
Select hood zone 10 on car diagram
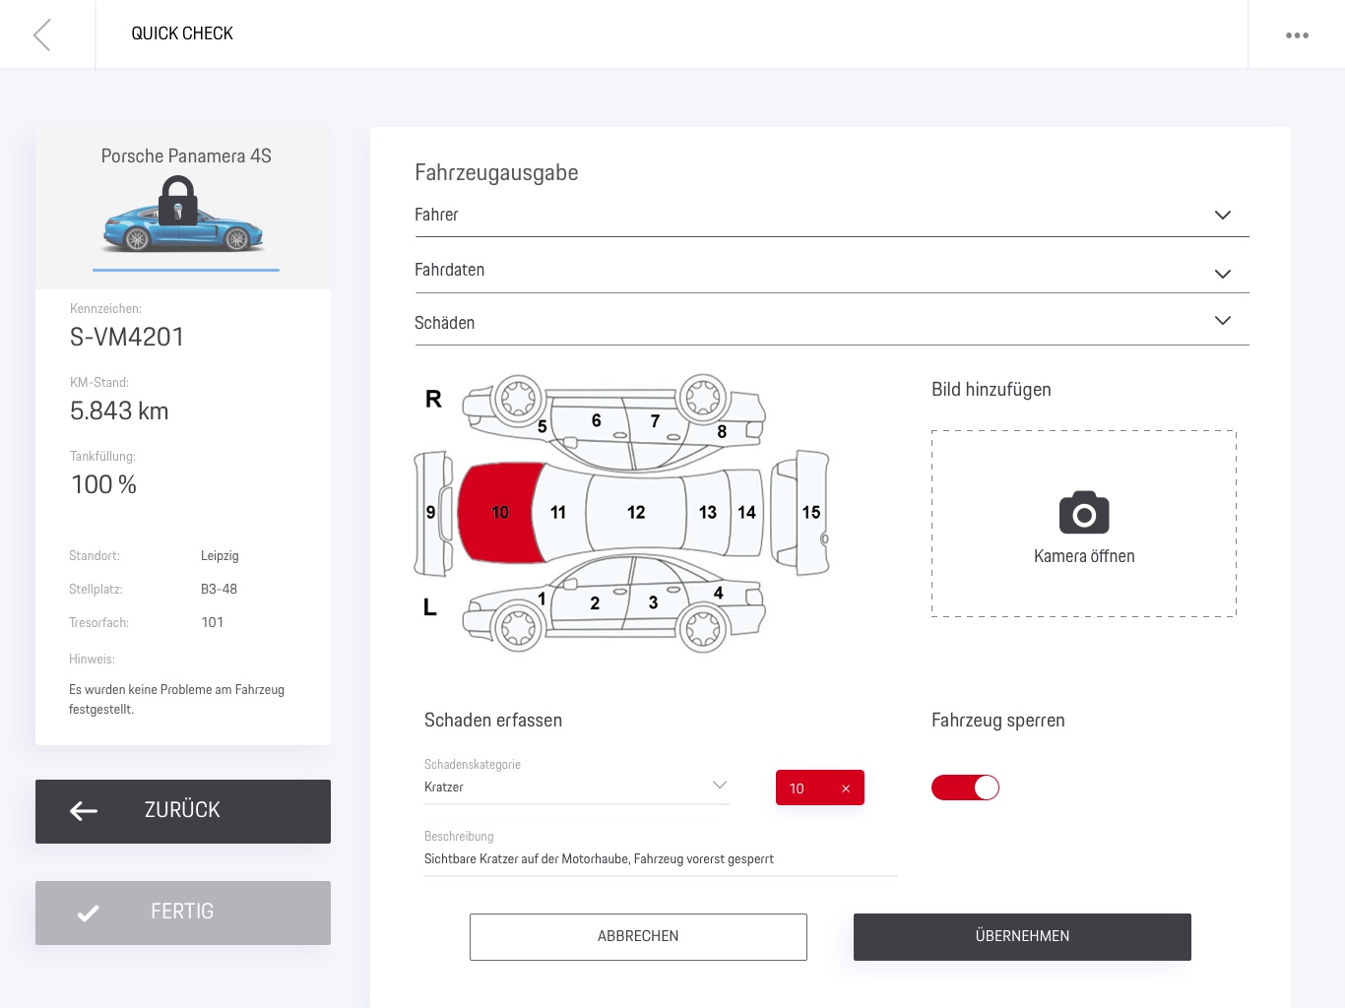[x=499, y=512]
